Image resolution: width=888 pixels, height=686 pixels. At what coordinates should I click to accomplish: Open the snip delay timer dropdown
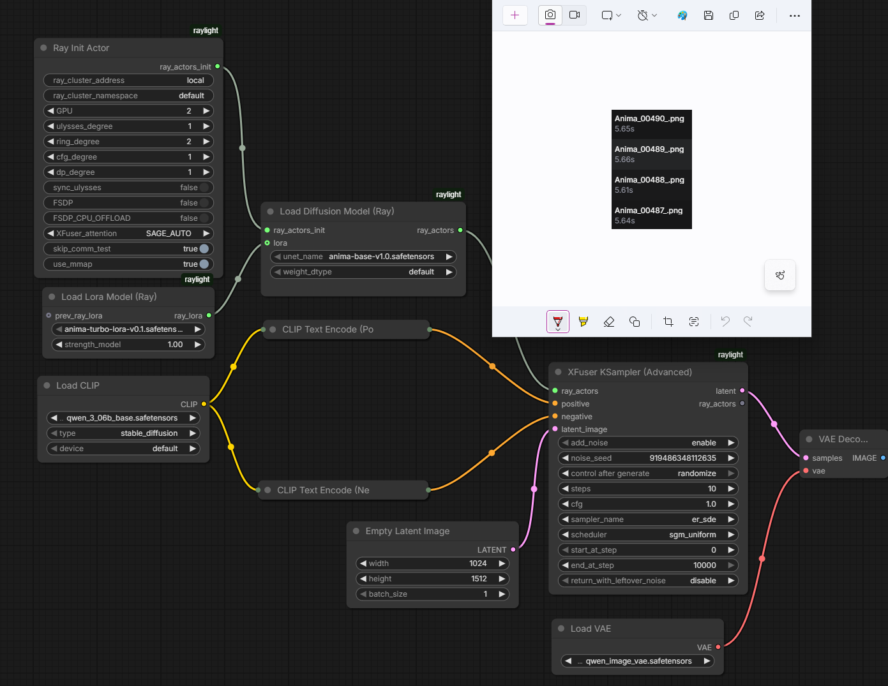pos(647,15)
